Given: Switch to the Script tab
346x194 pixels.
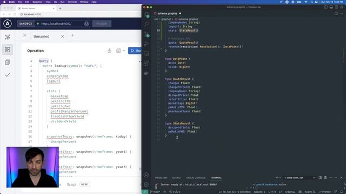Looking at the screenshot, I should [x=71, y=184].
